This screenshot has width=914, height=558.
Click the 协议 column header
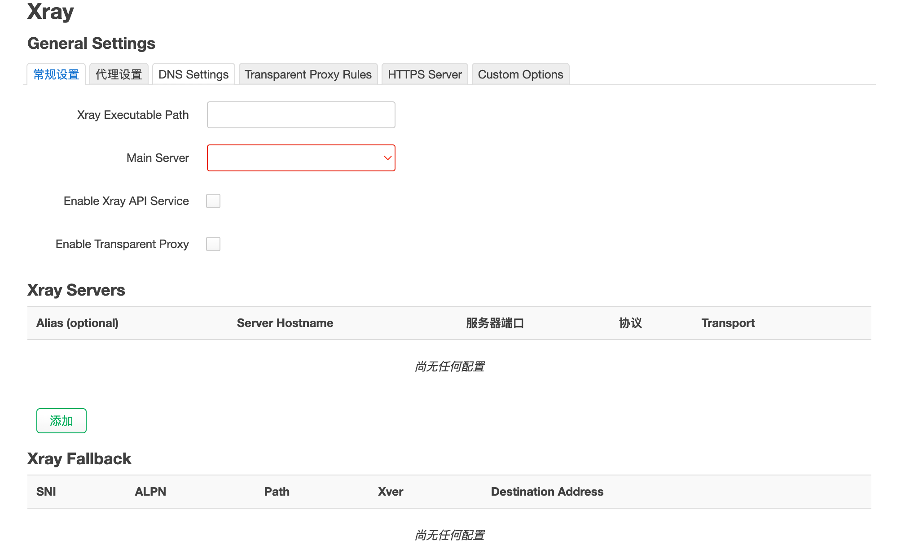click(629, 323)
